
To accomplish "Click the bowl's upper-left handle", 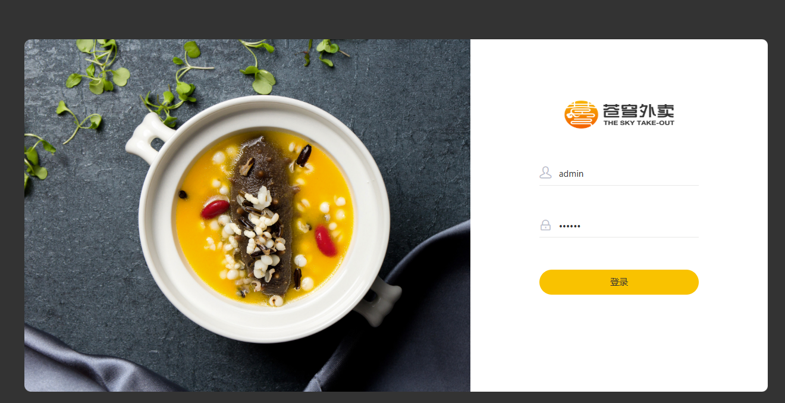I will pyautogui.click(x=147, y=137).
